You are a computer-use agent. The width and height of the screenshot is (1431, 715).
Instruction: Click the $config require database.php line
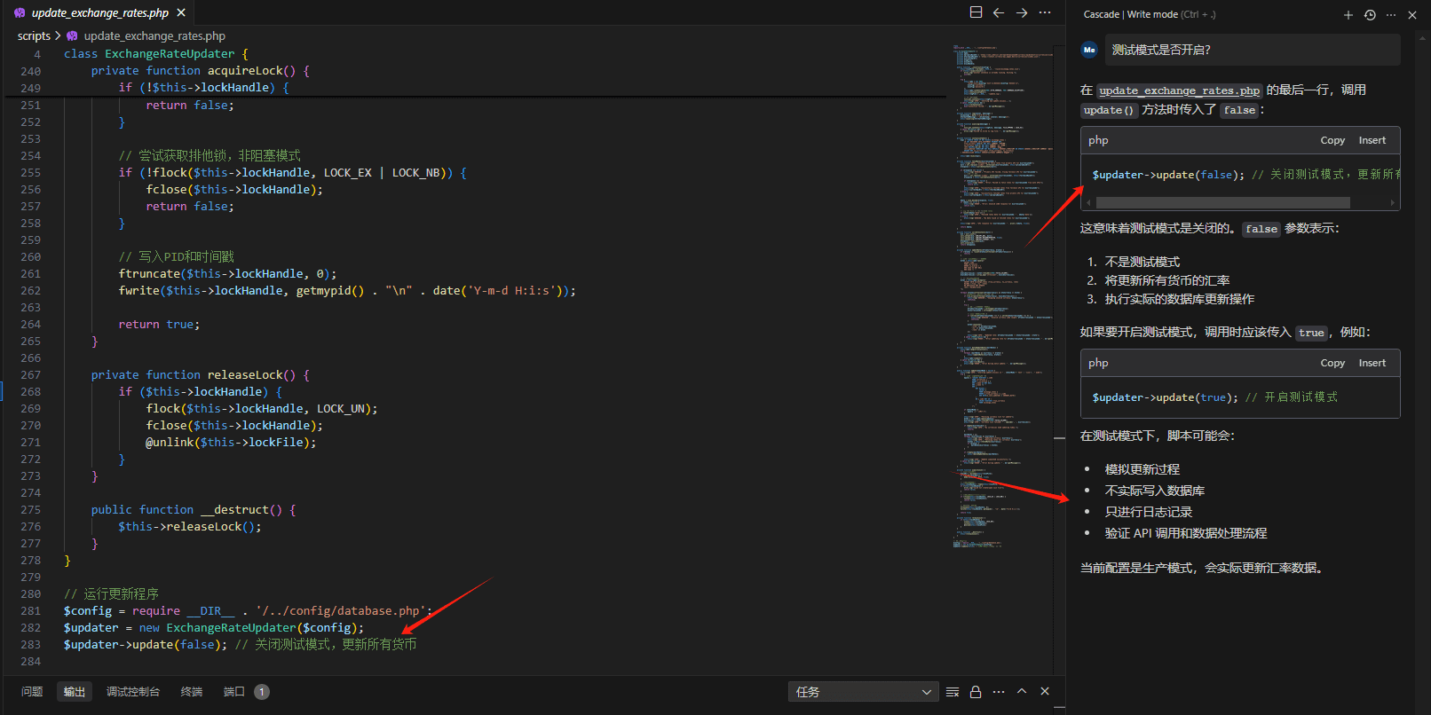click(x=248, y=611)
